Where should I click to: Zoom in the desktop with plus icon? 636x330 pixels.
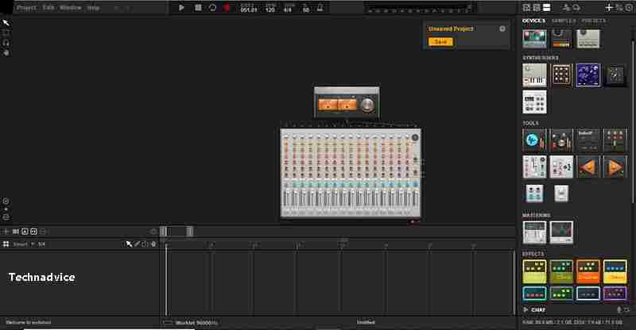(x=6, y=209)
